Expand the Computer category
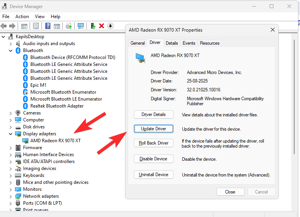 click(x=10, y=120)
